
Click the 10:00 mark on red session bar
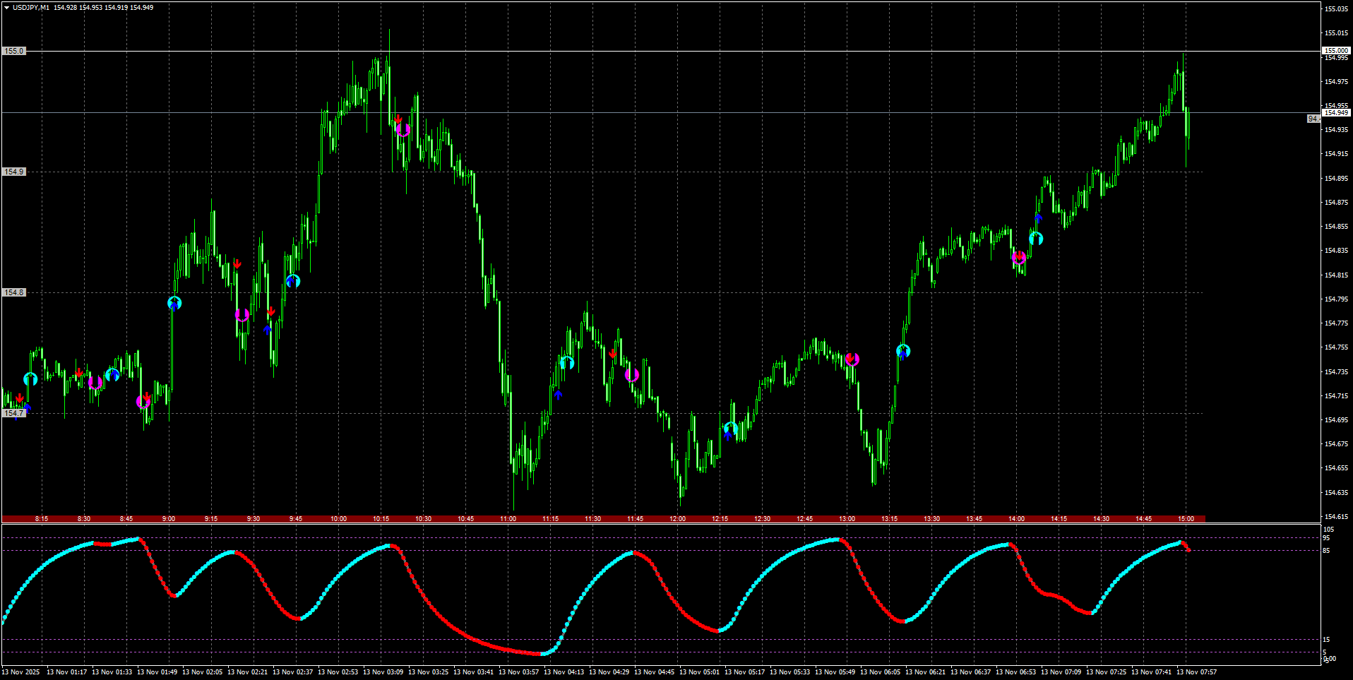tap(338, 519)
